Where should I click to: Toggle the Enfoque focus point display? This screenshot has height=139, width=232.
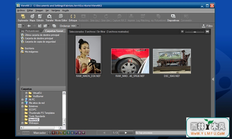pyautogui.click(x=73, y=18)
